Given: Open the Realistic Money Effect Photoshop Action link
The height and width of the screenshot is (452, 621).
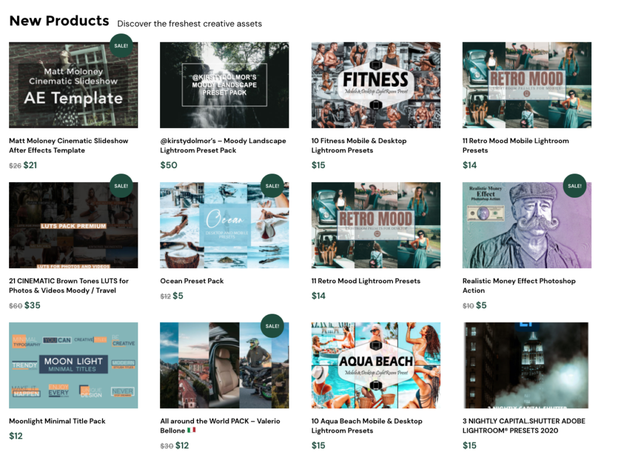Looking at the screenshot, I should 519,286.
